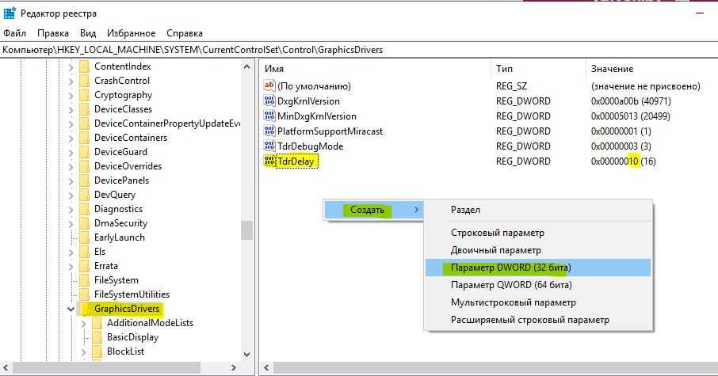This screenshot has height=376, width=718.
Task: Select the PlatformSupportMiracast DWORD icon
Action: [269, 131]
